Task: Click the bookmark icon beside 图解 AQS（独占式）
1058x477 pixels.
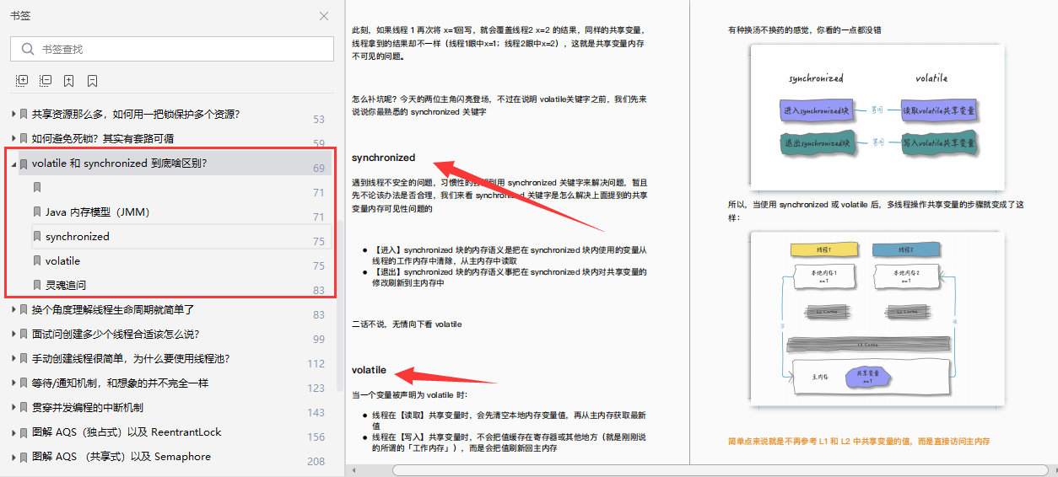Action: tap(24, 432)
